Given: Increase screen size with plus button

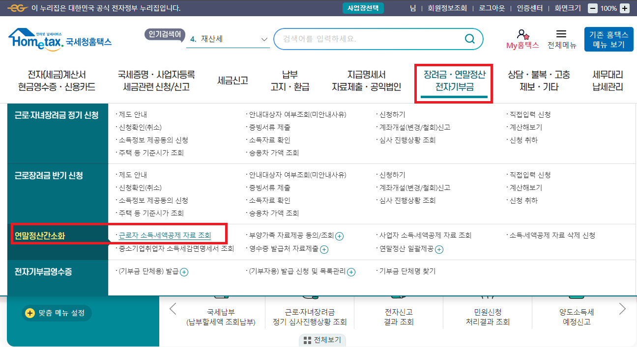Looking at the screenshot, I should (x=624, y=8).
